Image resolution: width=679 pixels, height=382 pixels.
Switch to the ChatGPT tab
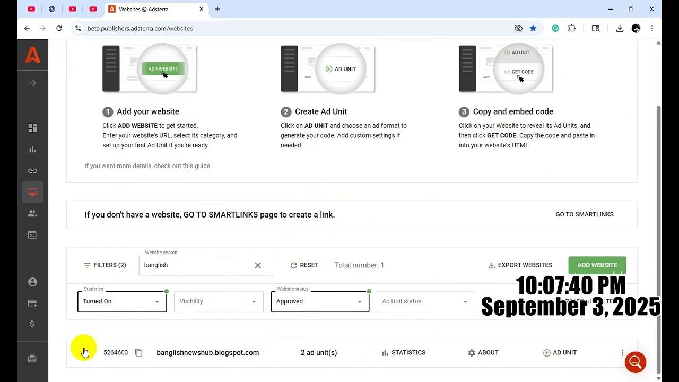[52, 9]
